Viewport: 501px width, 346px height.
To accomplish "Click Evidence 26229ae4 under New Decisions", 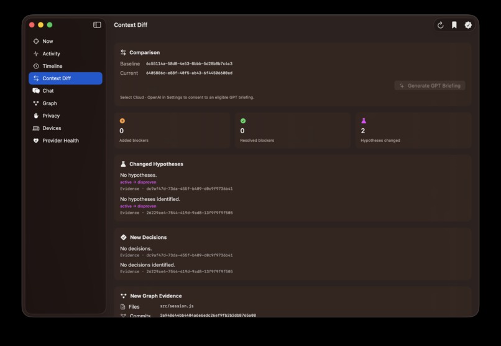I will point(177,272).
